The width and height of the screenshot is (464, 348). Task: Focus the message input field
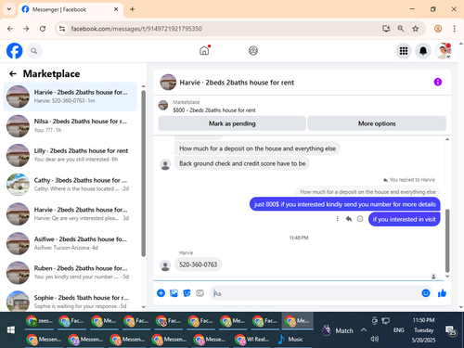pyautogui.click(x=316, y=293)
